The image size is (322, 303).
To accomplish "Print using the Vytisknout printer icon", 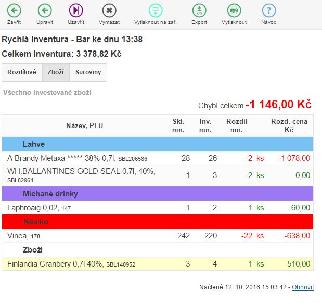I will click(234, 10).
